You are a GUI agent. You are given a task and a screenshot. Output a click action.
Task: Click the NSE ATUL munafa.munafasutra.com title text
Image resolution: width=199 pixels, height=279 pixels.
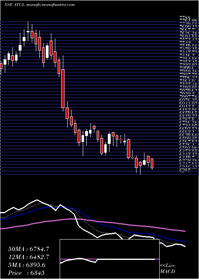[39, 5]
